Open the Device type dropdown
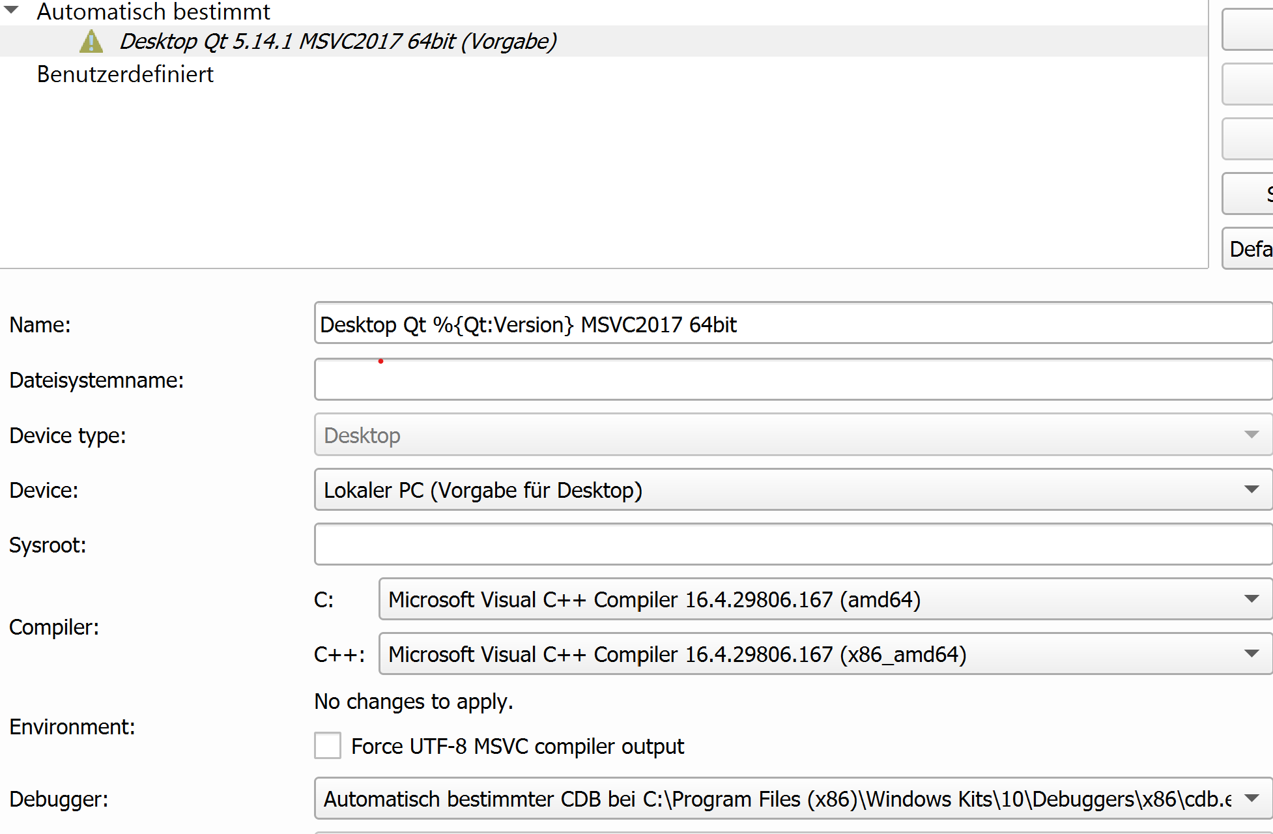The width and height of the screenshot is (1273, 834). (x=792, y=435)
